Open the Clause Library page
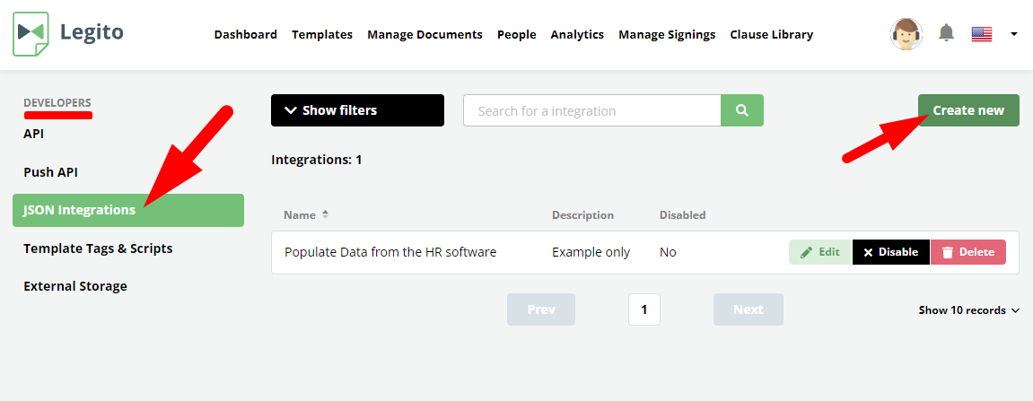Viewport: 1033px width, 401px height. point(772,34)
